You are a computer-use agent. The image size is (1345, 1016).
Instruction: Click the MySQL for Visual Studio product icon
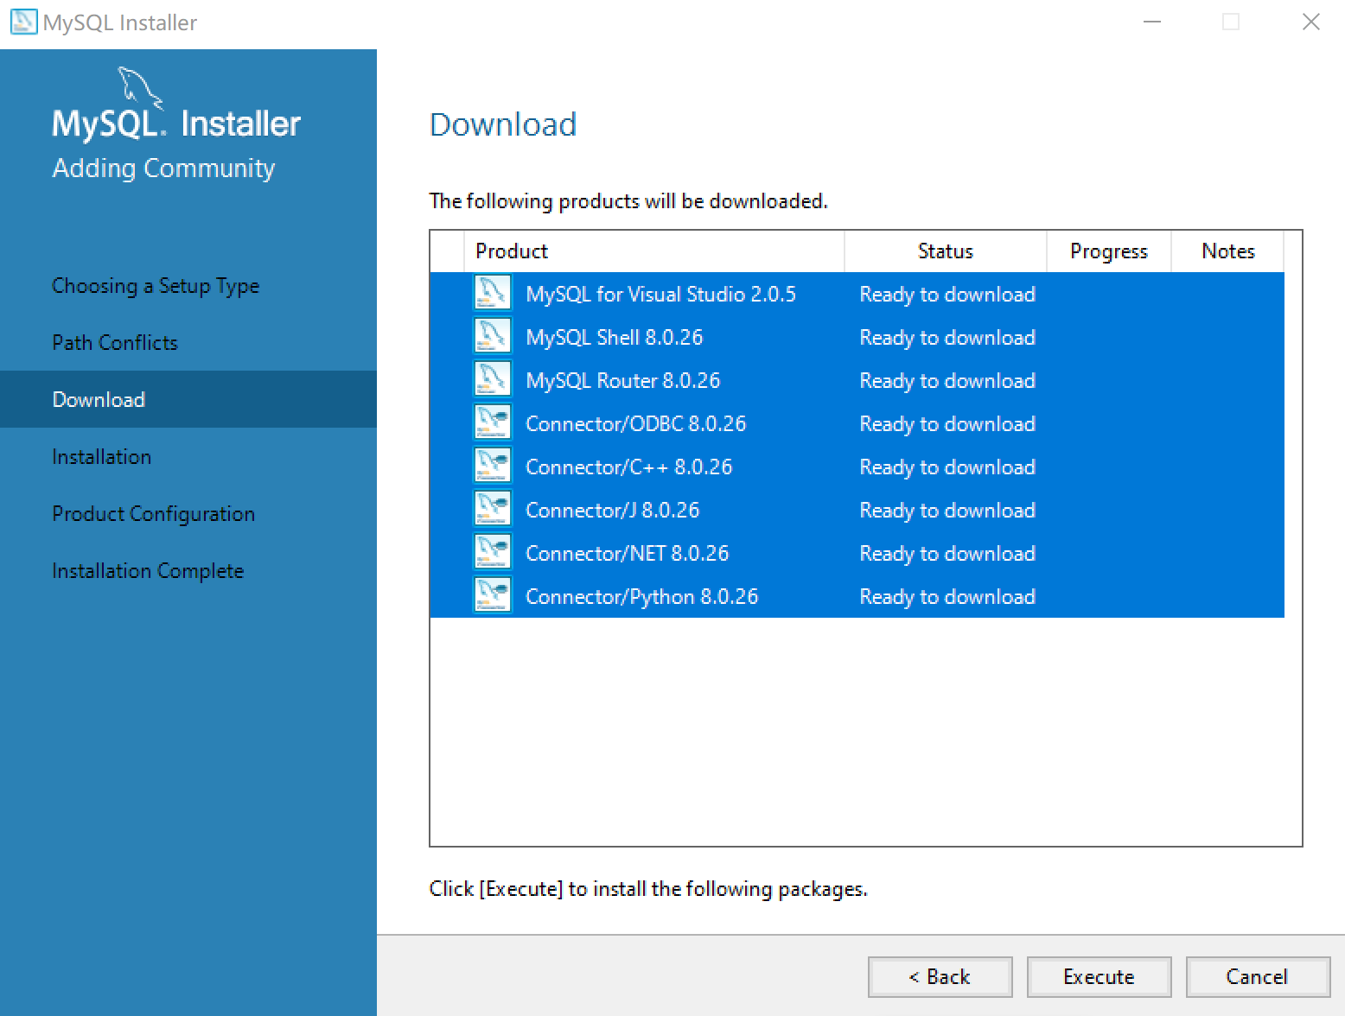(493, 293)
